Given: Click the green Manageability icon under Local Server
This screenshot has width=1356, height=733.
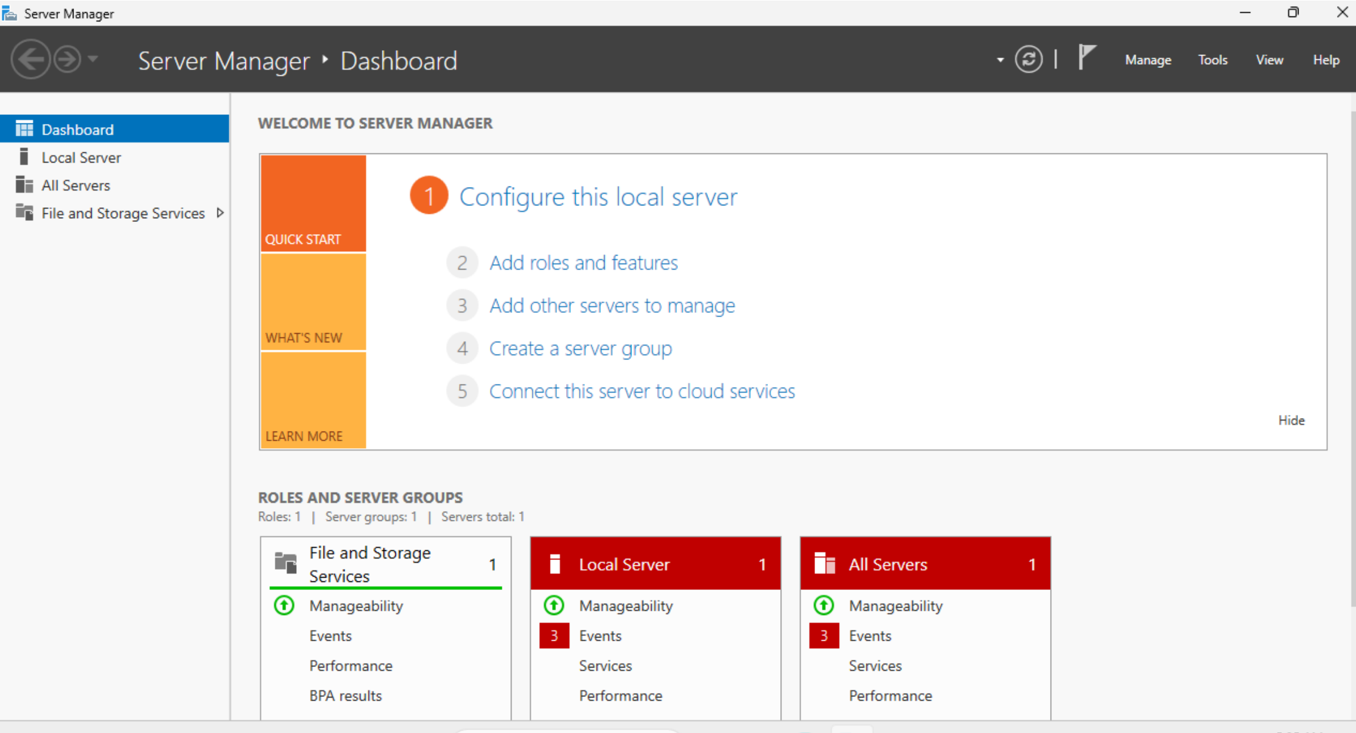Looking at the screenshot, I should pyautogui.click(x=554, y=605).
